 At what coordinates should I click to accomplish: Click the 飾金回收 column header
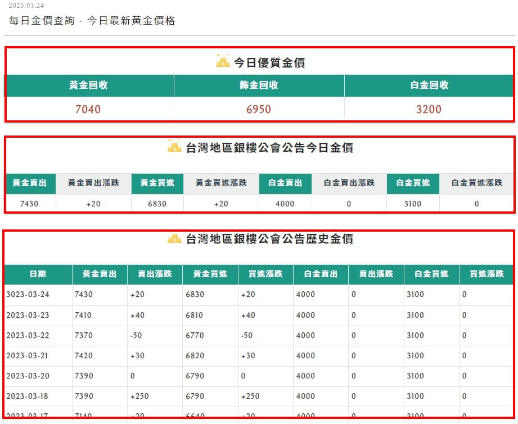[259, 85]
